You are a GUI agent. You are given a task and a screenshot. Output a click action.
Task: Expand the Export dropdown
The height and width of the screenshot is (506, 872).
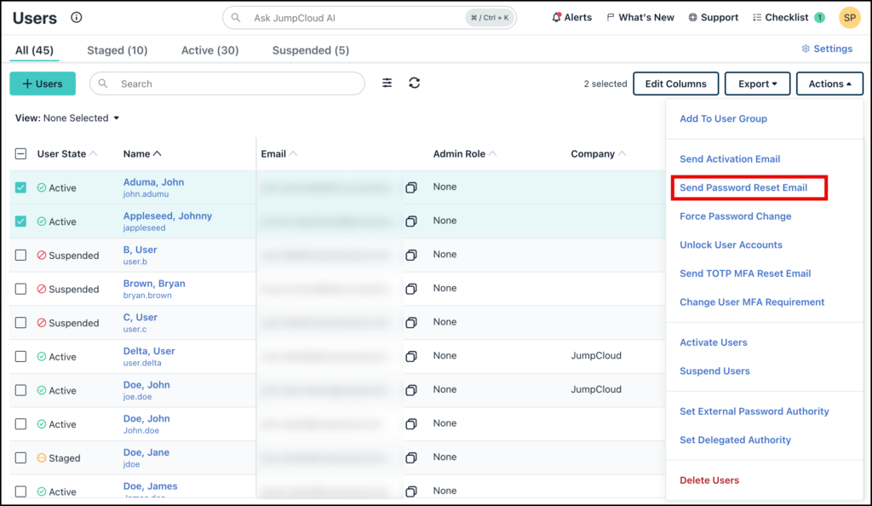pyautogui.click(x=757, y=83)
